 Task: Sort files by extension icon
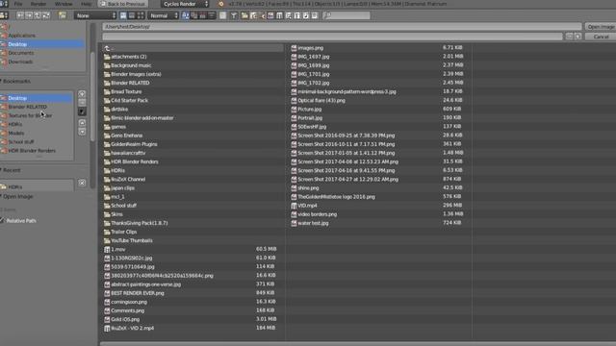(194, 15)
